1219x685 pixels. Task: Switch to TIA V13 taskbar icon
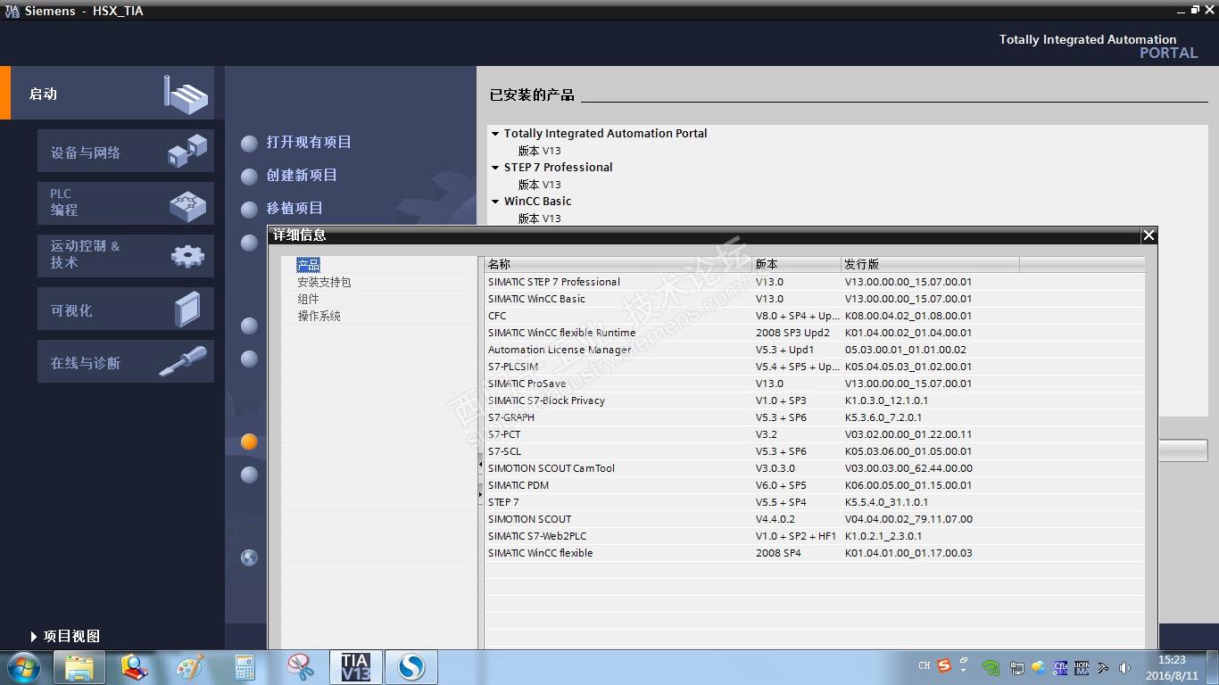click(356, 667)
